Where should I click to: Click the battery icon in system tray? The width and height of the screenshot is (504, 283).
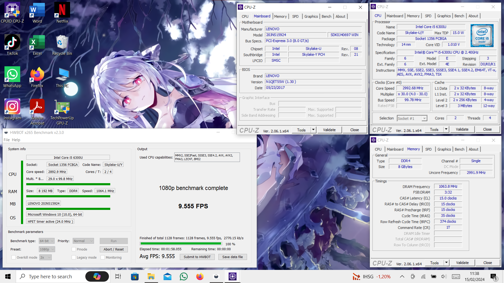point(434,276)
